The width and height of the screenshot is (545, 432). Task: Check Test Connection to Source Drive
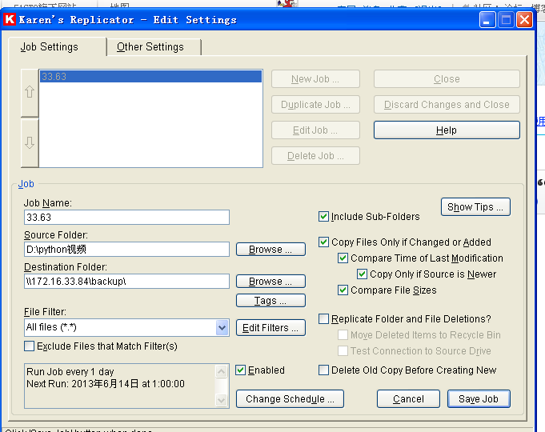[343, 350]
